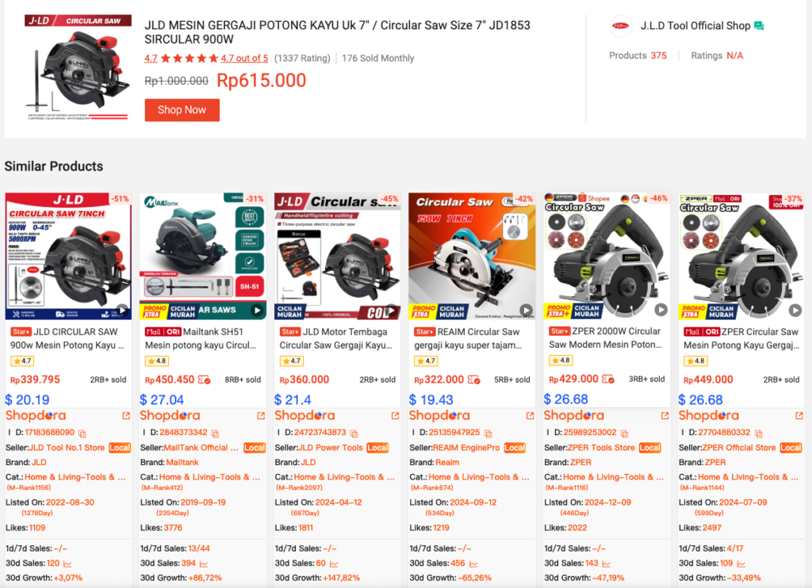Show 30d sales chart for Mailtank SH51
The image size is (812, 588).
coord(204,563)
